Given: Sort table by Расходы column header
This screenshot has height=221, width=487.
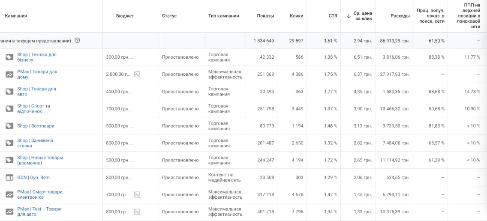Looking at the screenshot, I should pyautogui.click(x=400, y=16).
